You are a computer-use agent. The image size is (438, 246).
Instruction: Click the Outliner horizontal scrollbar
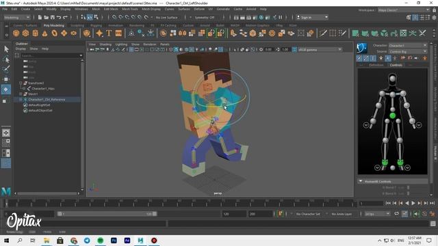click(47, 193)
